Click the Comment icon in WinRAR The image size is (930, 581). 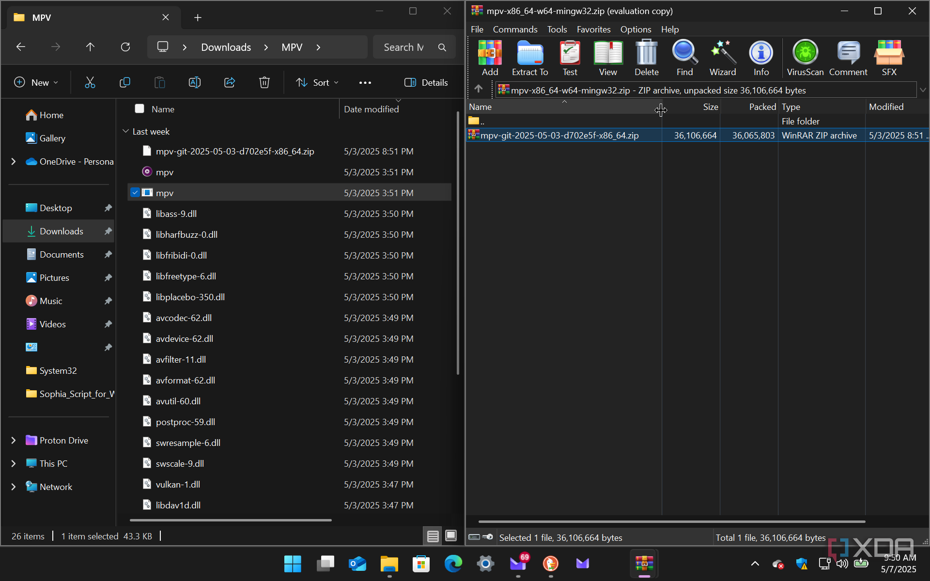coord(848,58)
